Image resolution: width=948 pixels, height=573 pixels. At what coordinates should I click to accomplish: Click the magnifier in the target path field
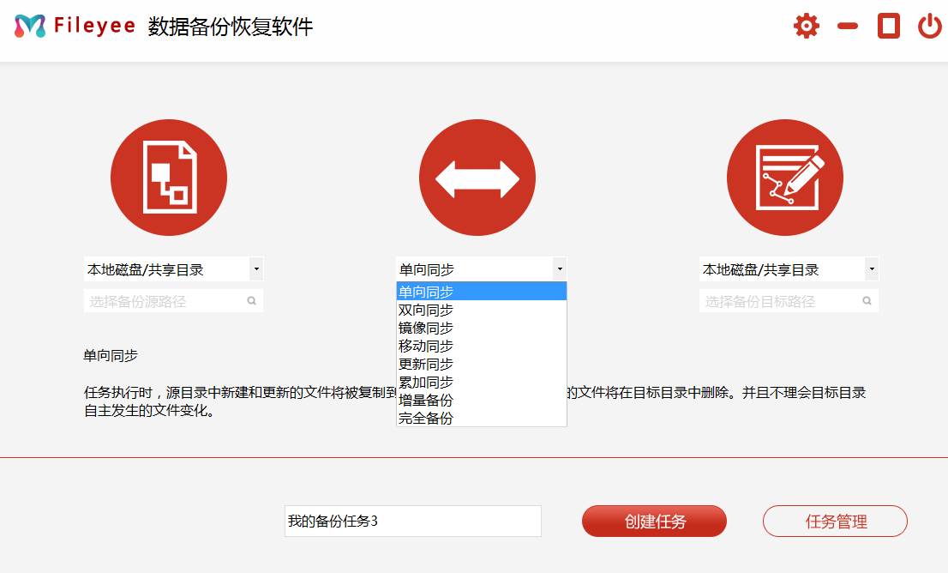click(x=866, y=300)
